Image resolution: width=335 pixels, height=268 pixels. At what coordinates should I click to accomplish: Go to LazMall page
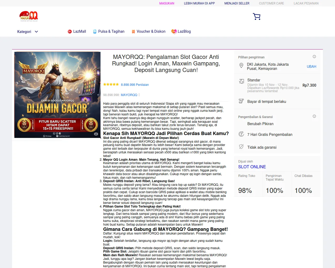point(80,31)
